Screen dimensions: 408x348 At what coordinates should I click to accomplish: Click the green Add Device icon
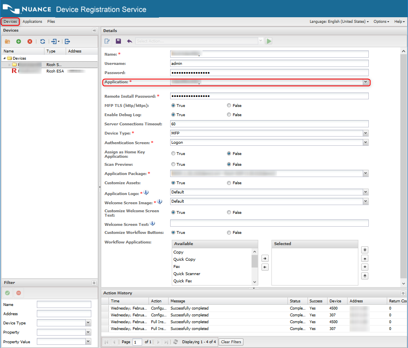(18, 41)
